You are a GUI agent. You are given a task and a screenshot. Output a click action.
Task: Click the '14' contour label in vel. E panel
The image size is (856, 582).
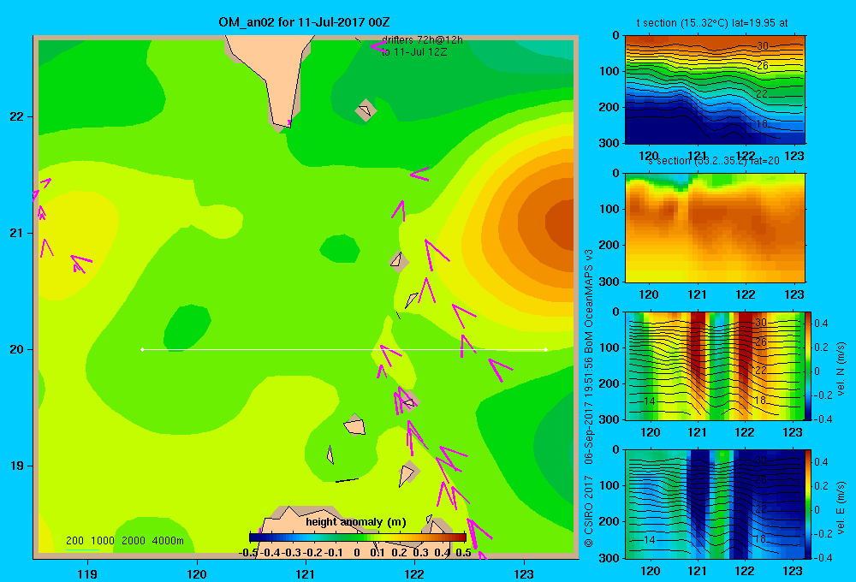click(x=649, y=540)
